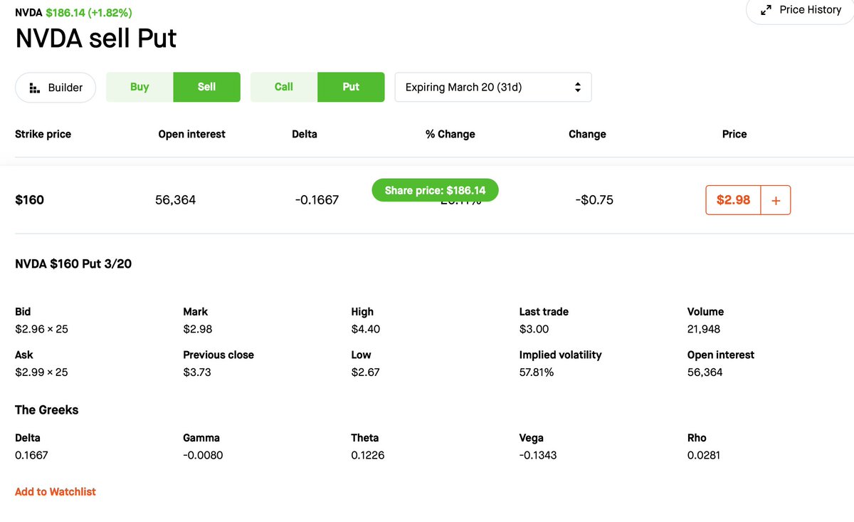Click the Implied volatility value 57.81%

click(537, 372)
